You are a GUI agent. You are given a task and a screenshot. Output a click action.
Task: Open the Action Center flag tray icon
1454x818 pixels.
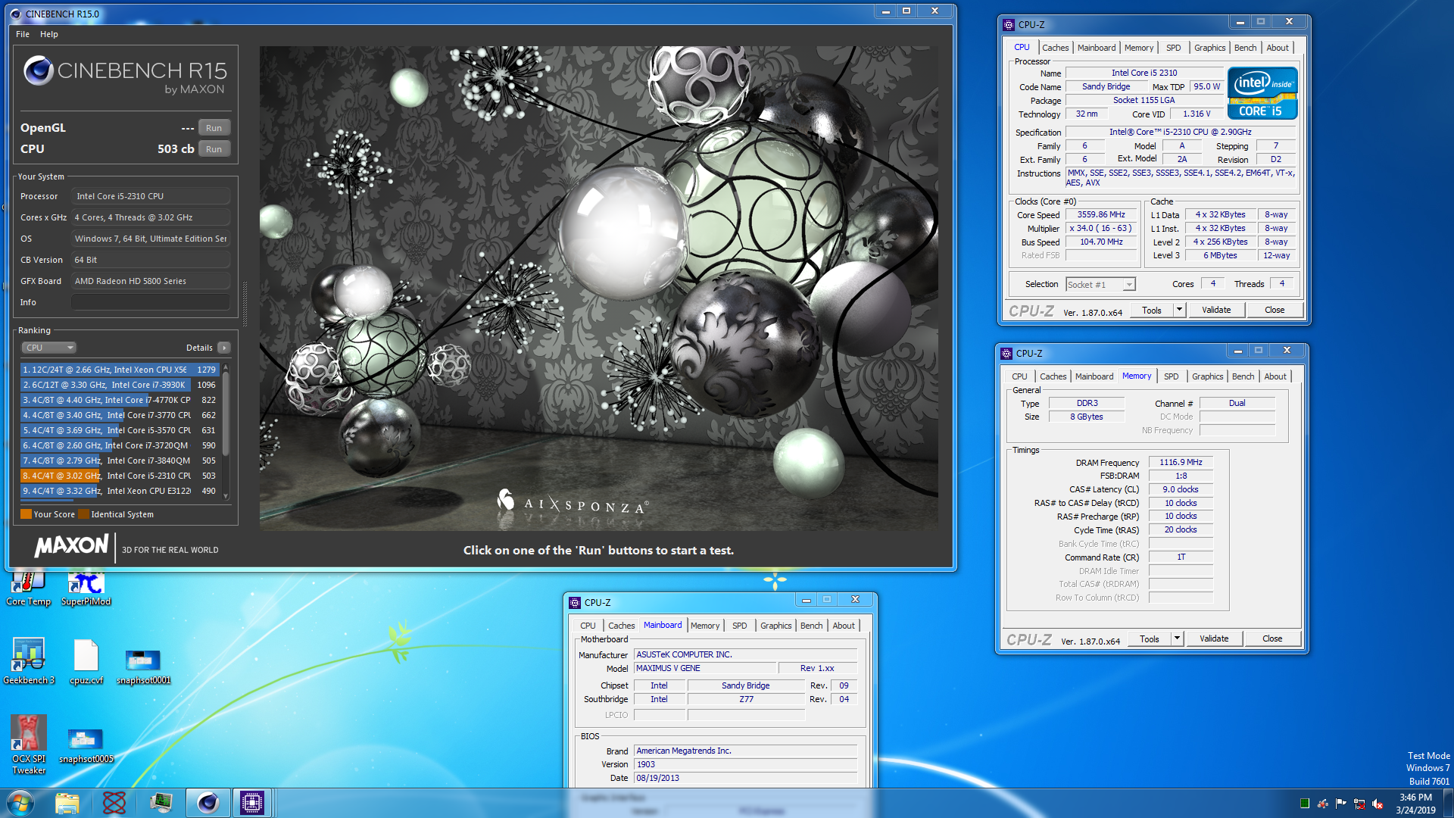pyautogui.click(x=1340, y=804)
